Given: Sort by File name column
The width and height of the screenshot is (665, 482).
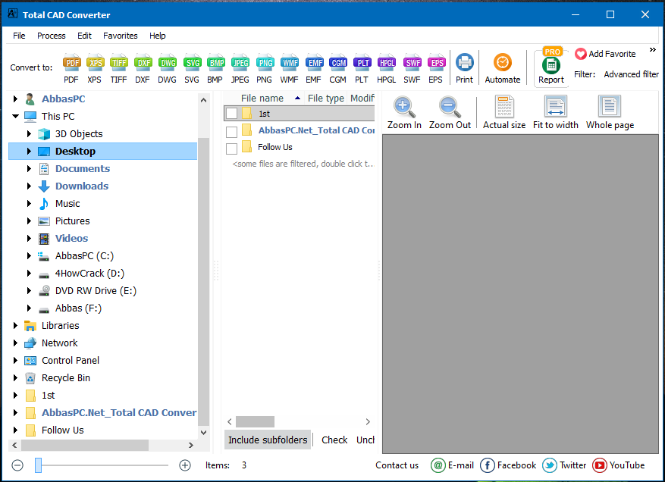Looking at the screenshot, I should [263, 99].
